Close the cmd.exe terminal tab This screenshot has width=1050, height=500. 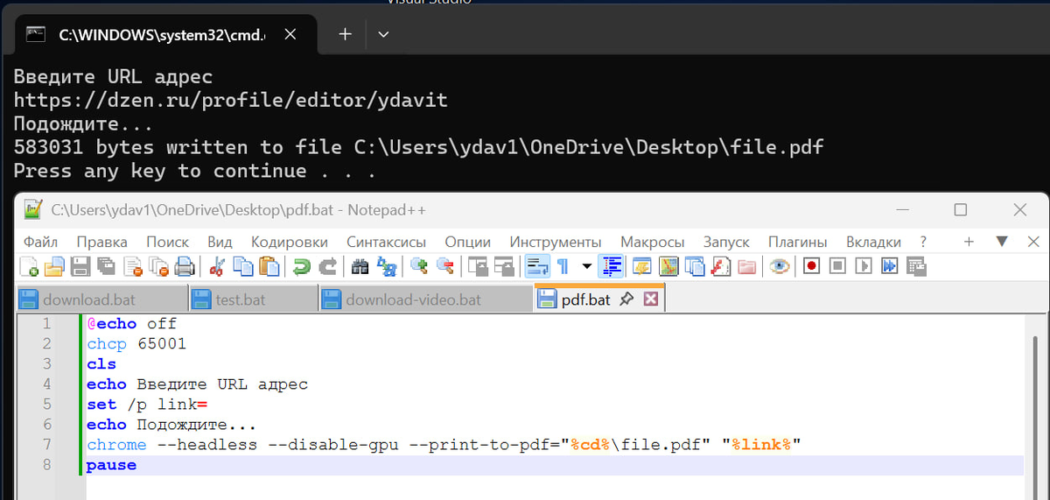(x=290, y=35)
